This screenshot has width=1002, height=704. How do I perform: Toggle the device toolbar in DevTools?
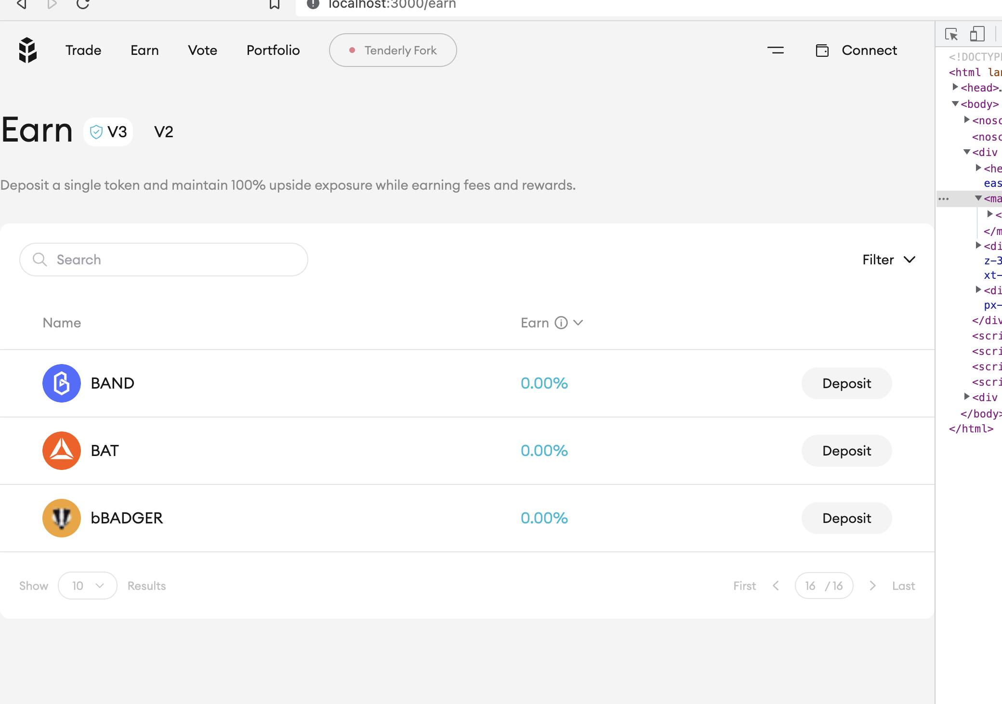[x=977, y=34]
